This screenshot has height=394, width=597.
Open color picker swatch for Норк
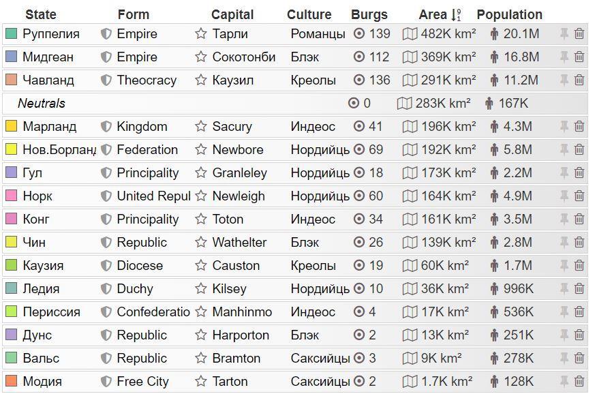coord(11,196)
